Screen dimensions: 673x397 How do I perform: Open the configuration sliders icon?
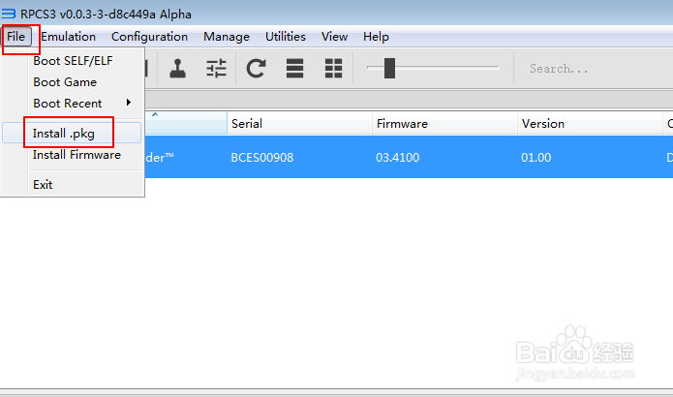click(x=216, y=68)
